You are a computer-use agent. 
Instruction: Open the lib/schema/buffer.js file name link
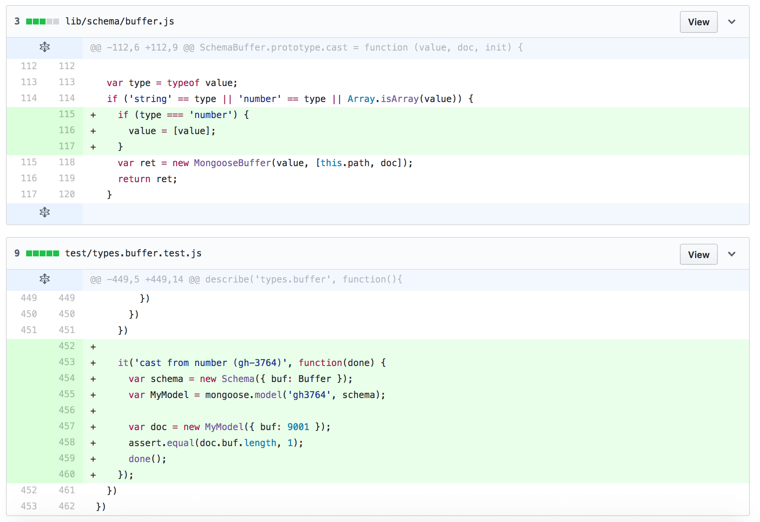coord(120,22)
